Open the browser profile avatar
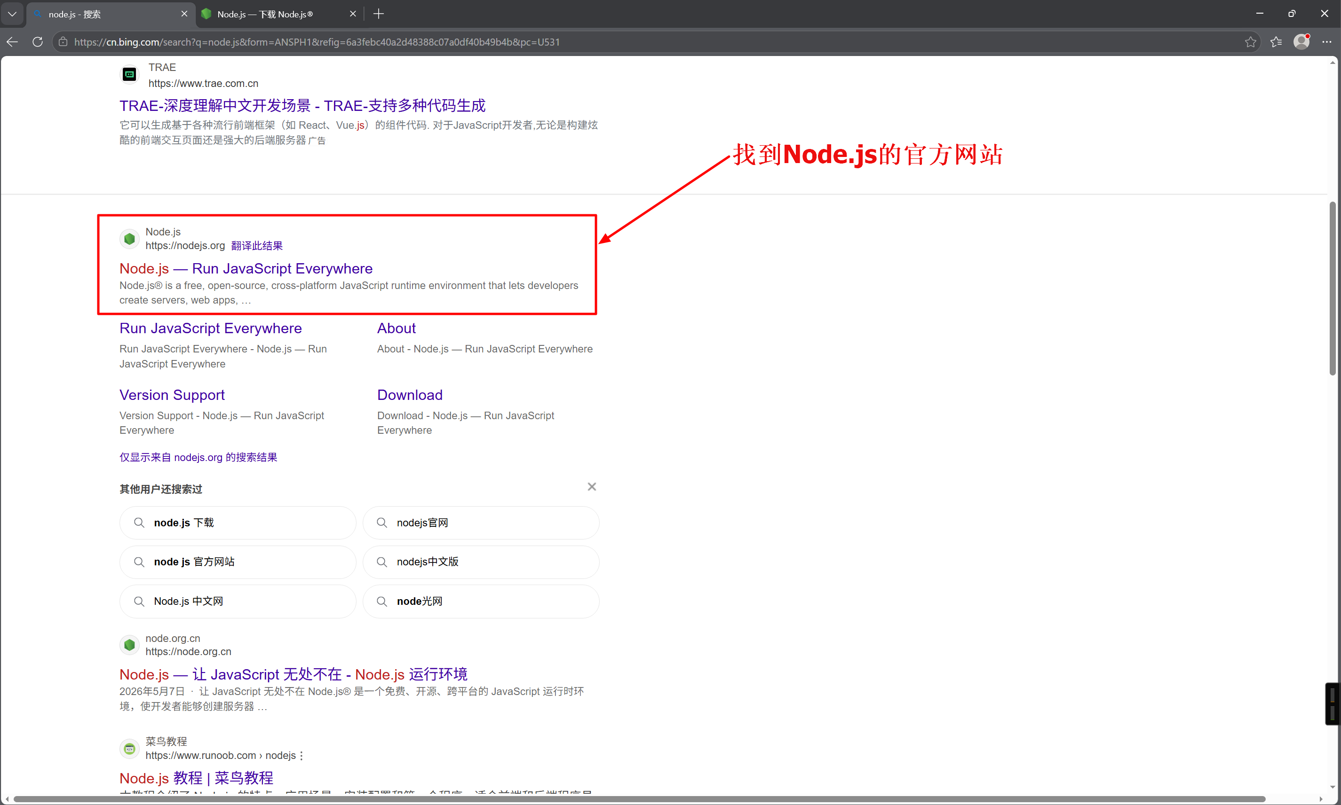Image resolution: width=1341 pixels, height=805 pixels. [x=1301, y=41]
